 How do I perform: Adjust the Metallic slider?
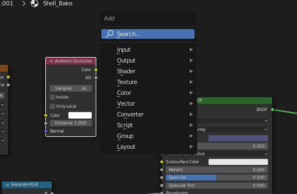coord(217,170)
